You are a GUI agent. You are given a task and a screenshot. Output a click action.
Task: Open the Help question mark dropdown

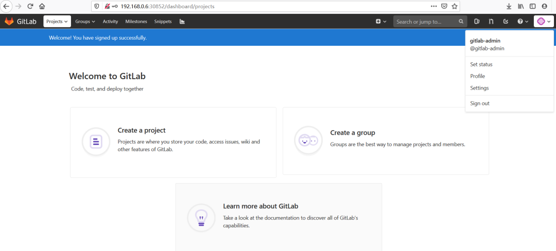click(523, 22)
